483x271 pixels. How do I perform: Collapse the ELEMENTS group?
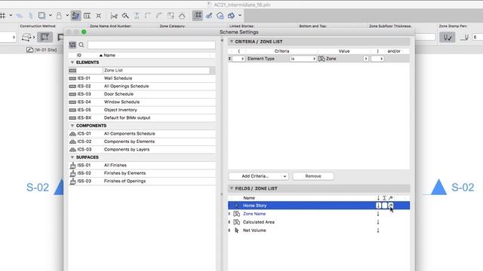(72, 62)
